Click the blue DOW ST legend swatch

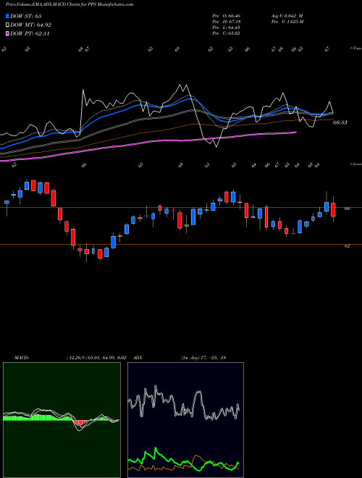click(x=8, y=16)
